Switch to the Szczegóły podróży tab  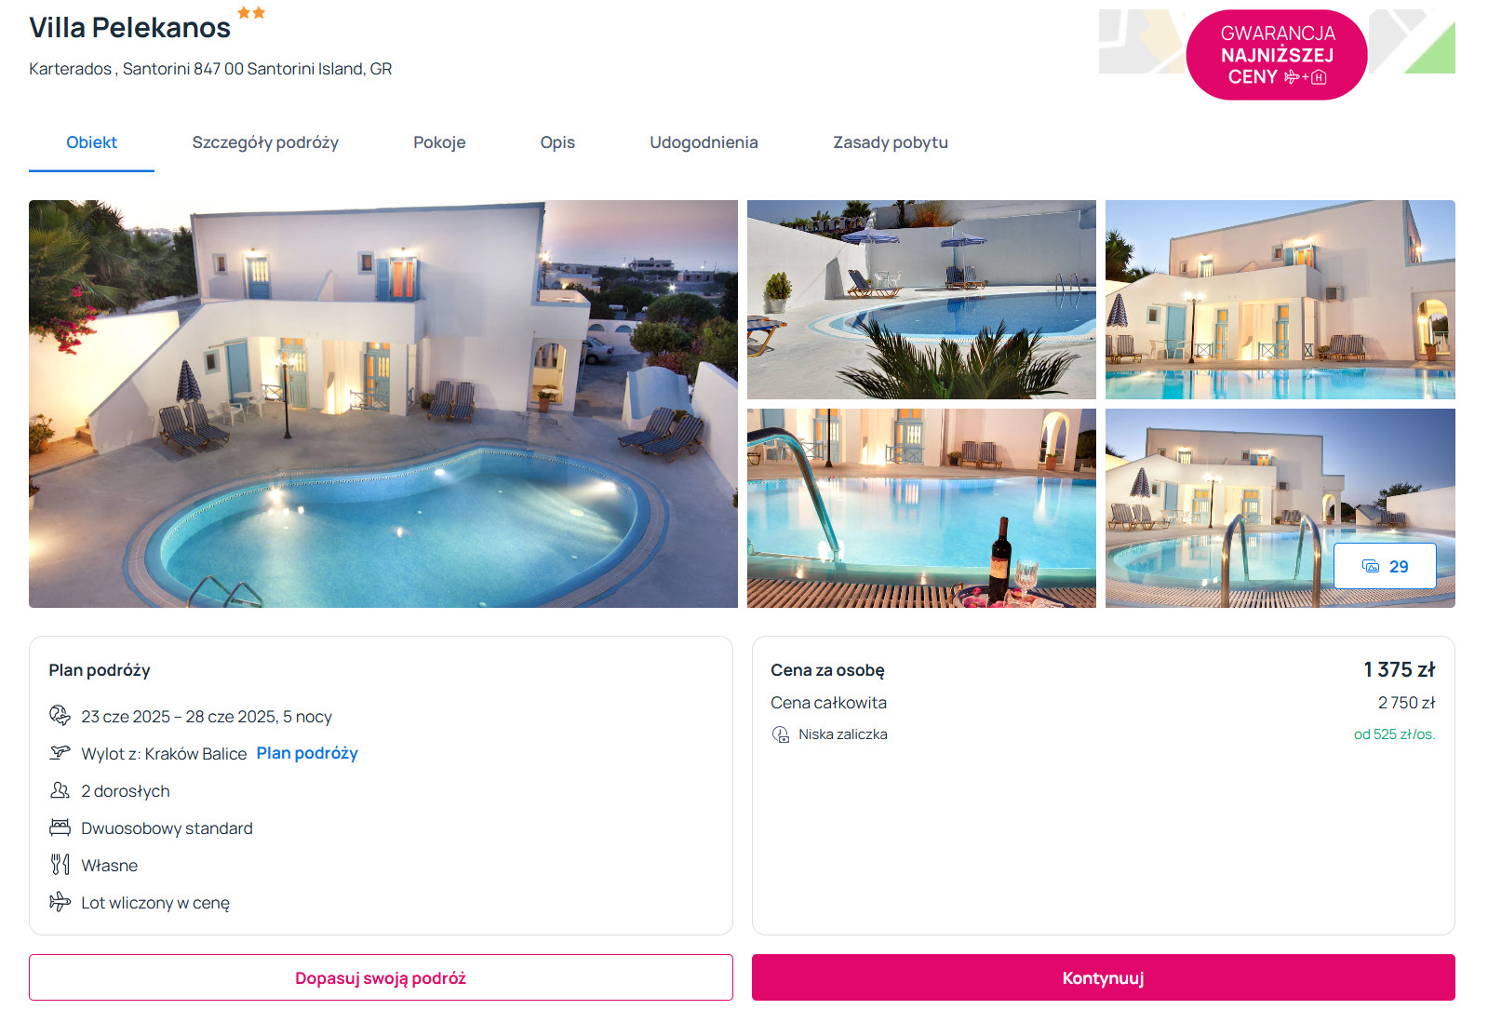coord(265,142)
